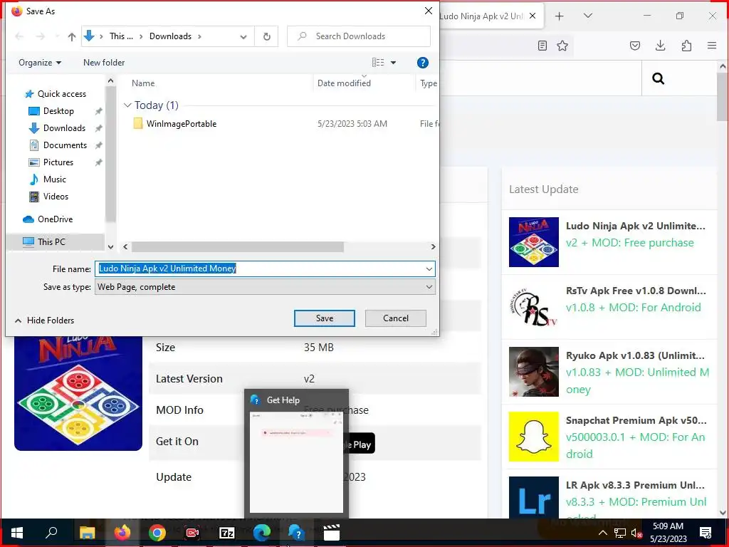The height and width of the screenshot is (547, 729).
Task: Open Ryuko Apk v1.0.83 link
Action: (635, 355)
